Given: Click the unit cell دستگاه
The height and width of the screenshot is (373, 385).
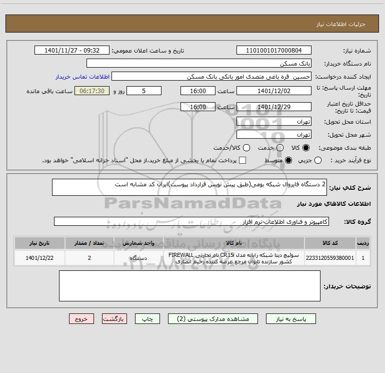Looking at the screenshot, I should click(x=138, y=258).
